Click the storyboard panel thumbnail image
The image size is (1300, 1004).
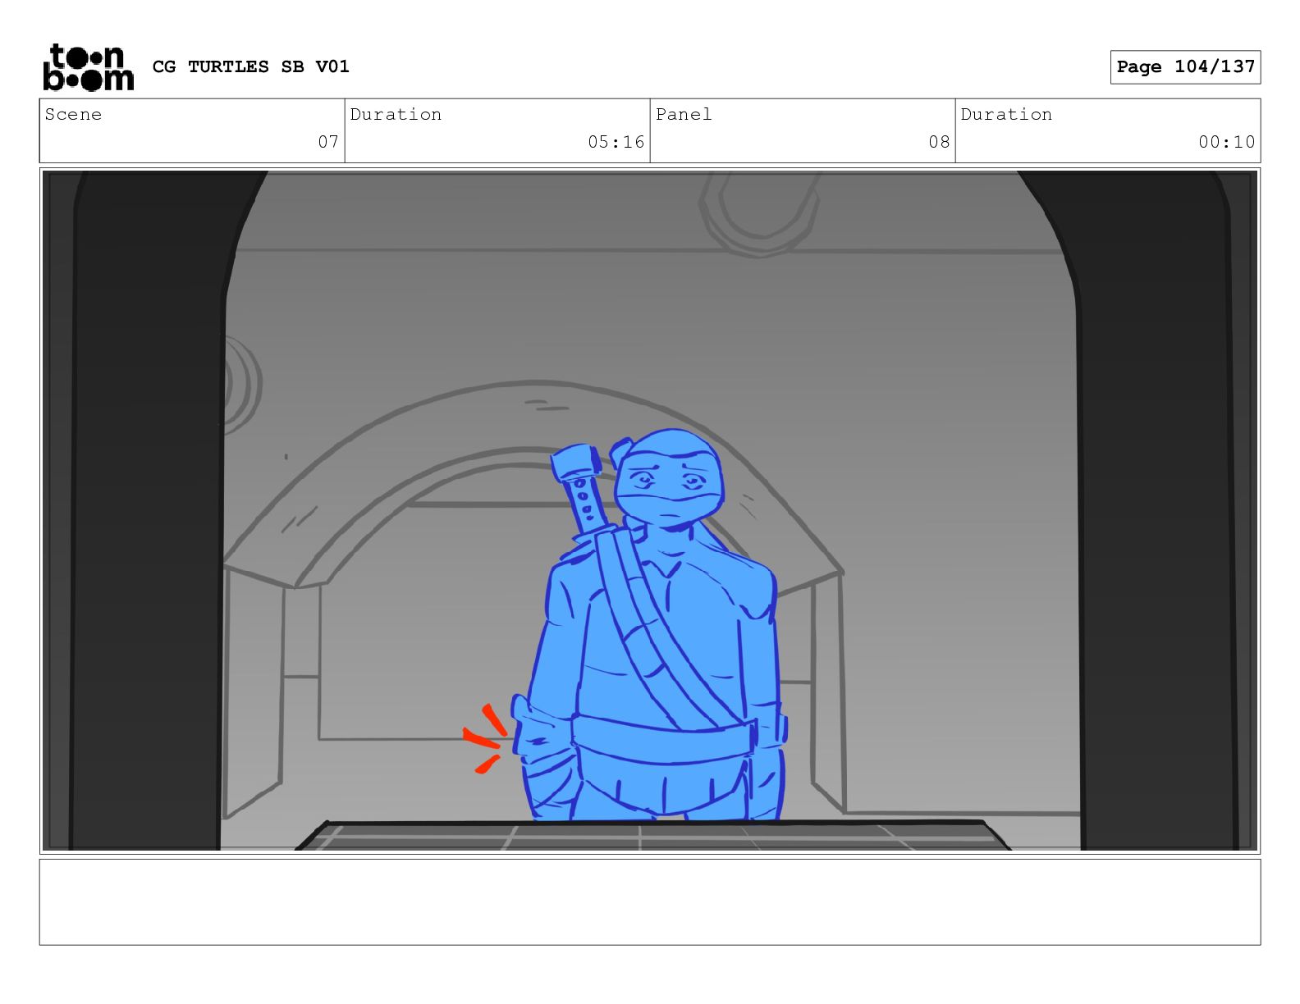click(x=650, y=511)
